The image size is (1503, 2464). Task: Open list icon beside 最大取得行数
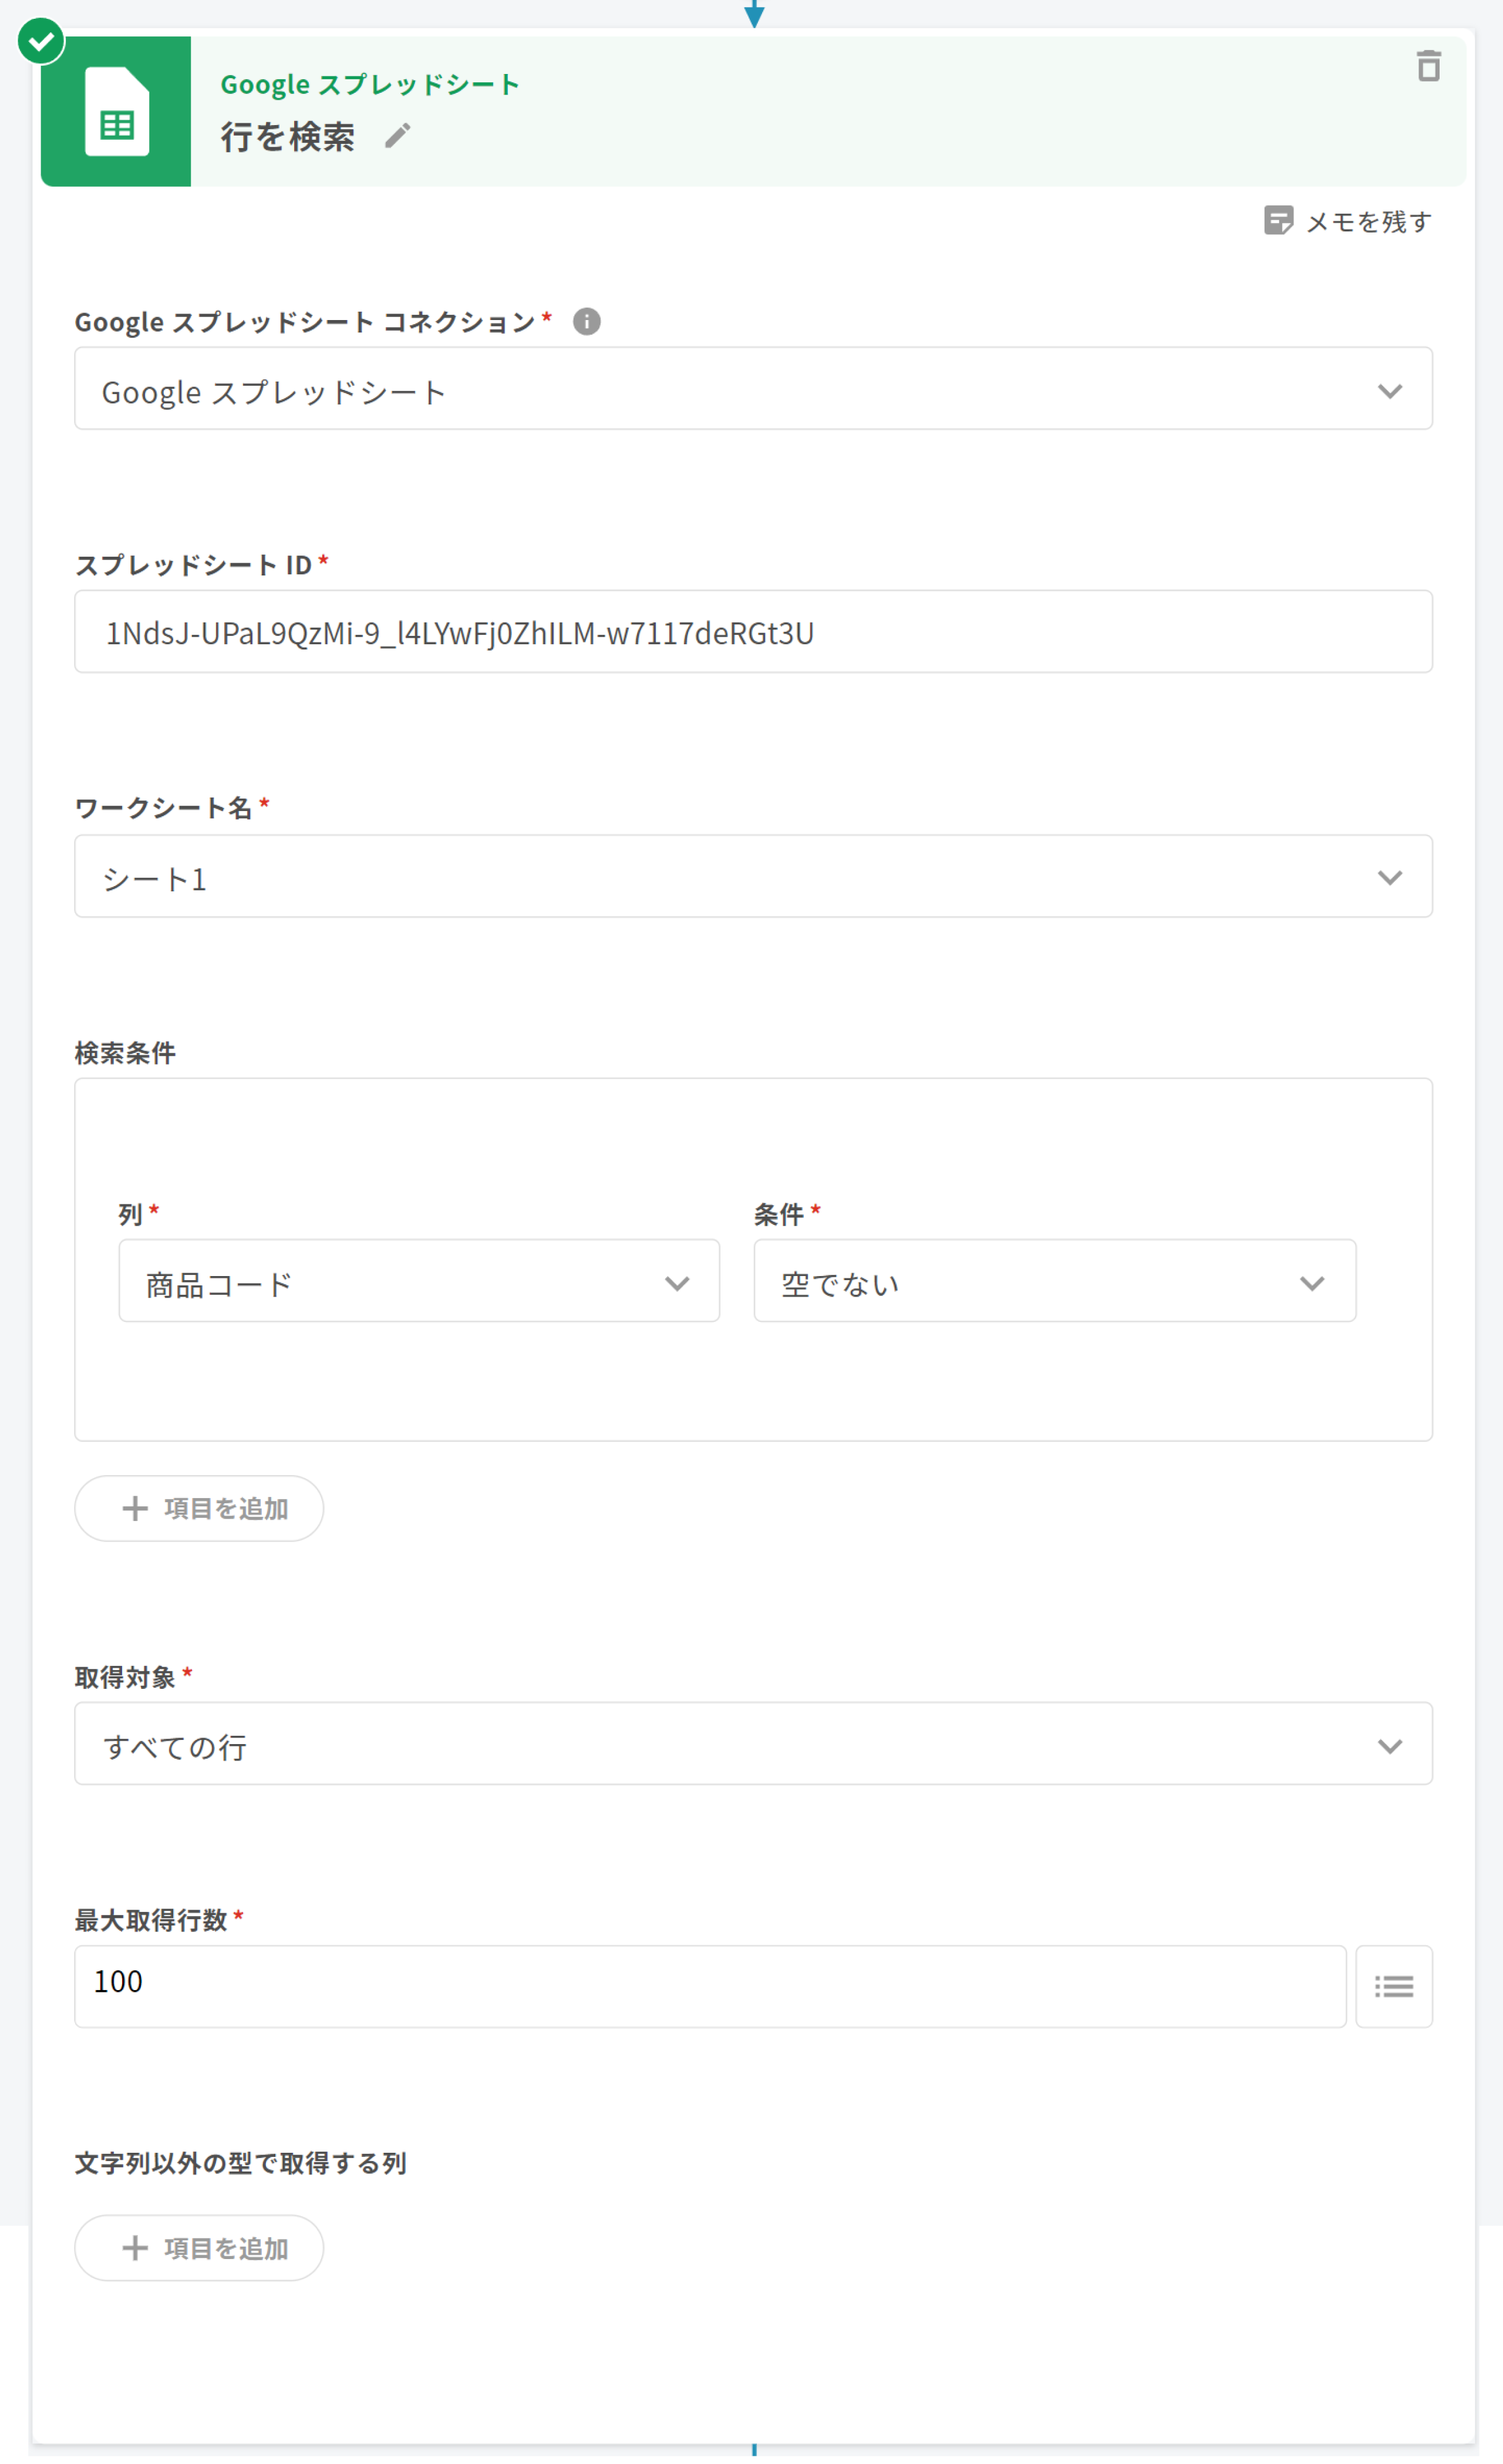[x=1393, y=1986]
